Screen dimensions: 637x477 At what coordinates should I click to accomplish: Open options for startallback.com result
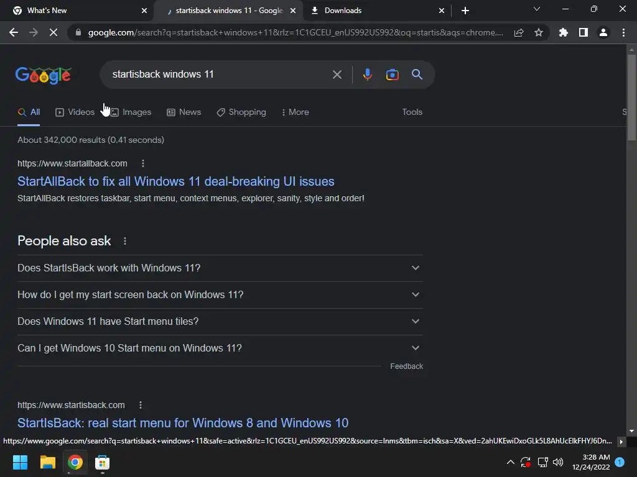point(142,163)
